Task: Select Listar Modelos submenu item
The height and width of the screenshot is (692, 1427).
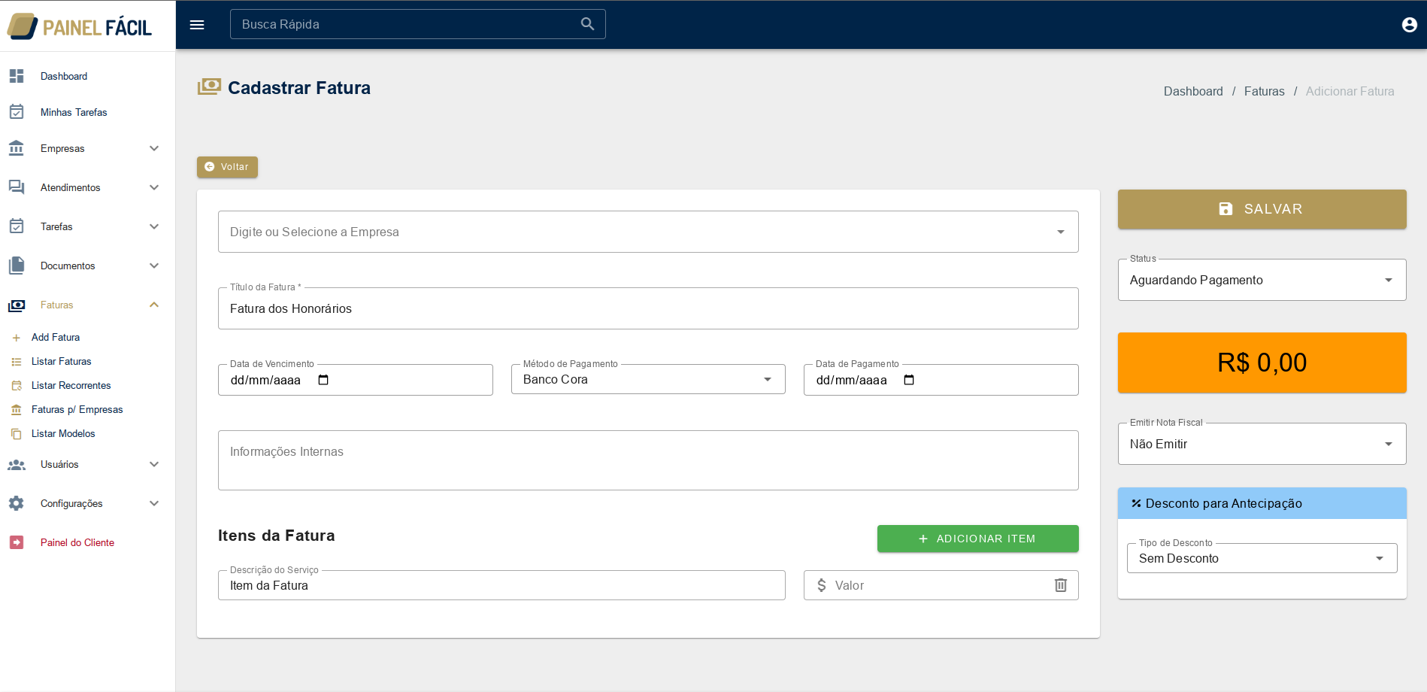Action: [x=63, y=434]
